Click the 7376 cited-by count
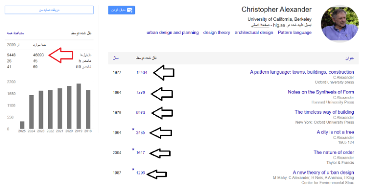Image resolution: width=376 pixels, height=188 pixels. (141, 93)
